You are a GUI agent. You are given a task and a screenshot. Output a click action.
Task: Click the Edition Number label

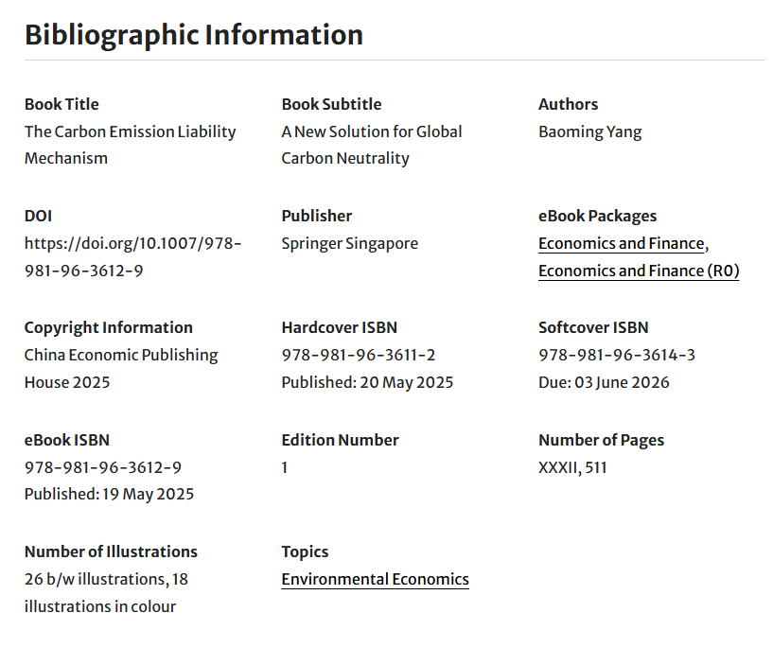(x=340, y=440)
